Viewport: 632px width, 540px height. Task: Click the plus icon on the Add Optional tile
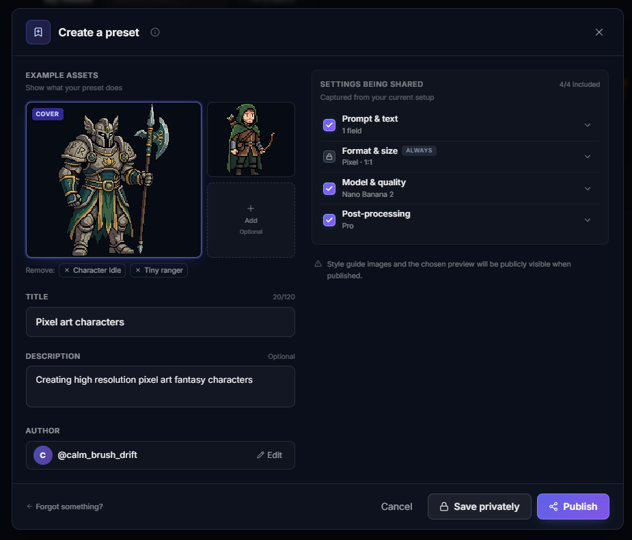[251, 209]
